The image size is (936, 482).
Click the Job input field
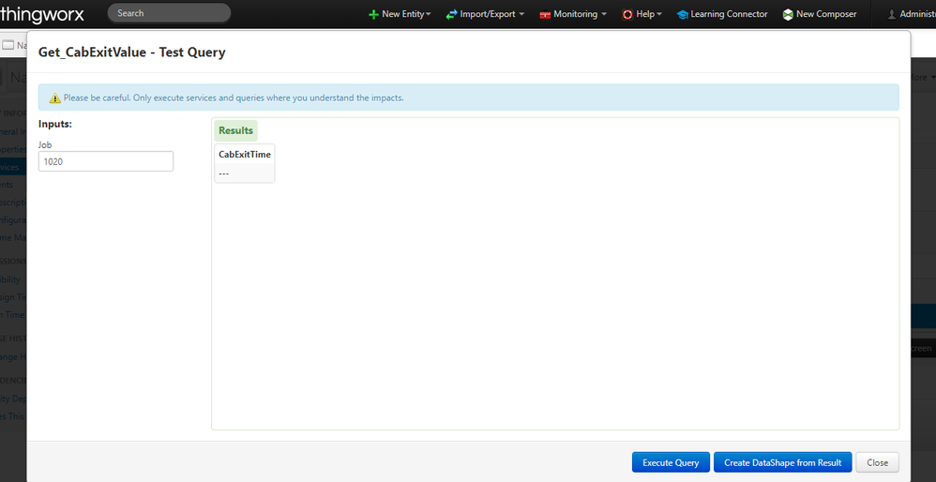point(106,161)
